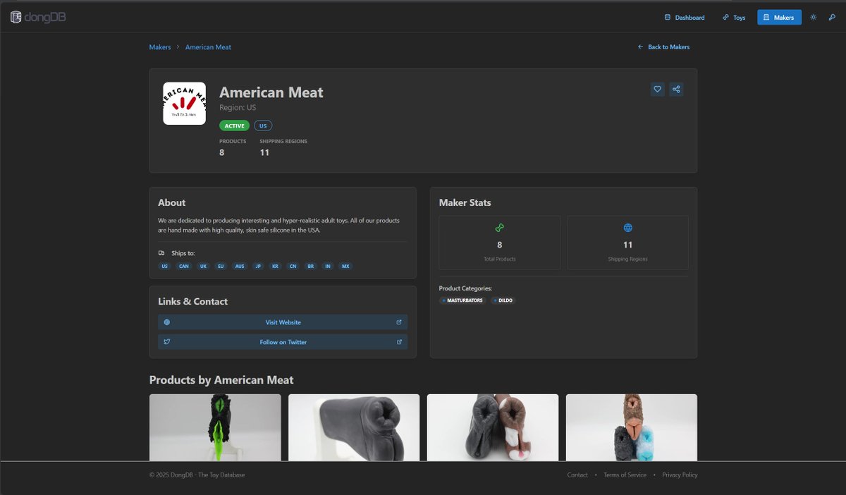Toggle the theme with the sun icon
This screenshot has height=495, width=846.
813,17
